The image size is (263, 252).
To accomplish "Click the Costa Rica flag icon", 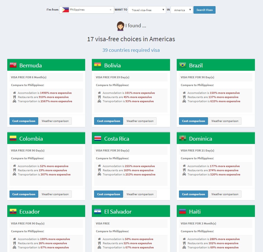I will point(98,138).
